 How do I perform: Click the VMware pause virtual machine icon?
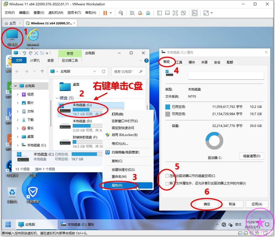click(x=105, y=13)
